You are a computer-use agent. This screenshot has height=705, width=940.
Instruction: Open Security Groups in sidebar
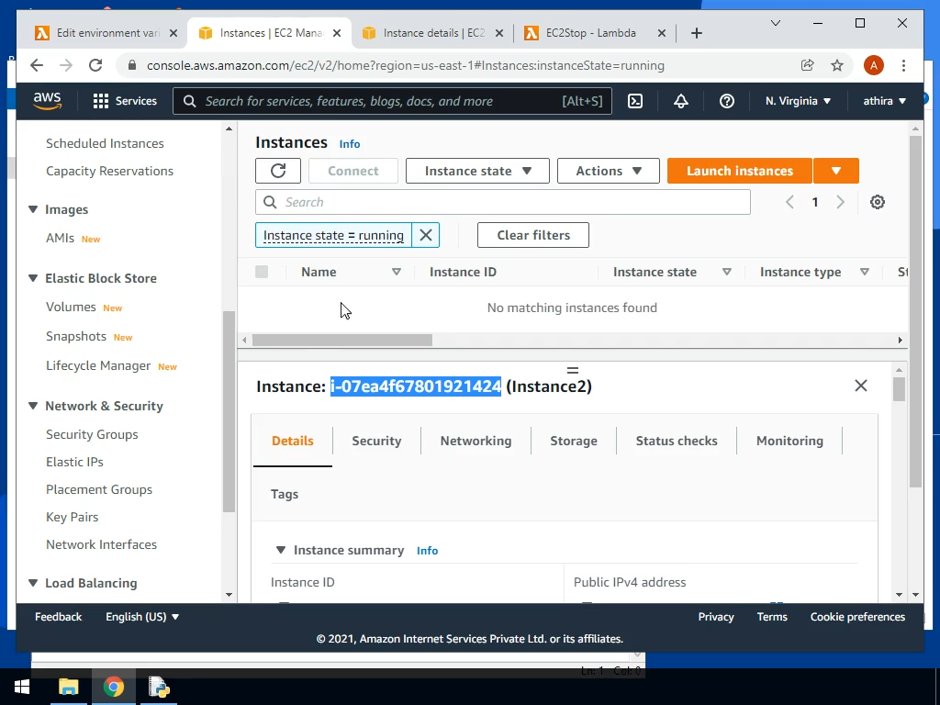coord(92,434)
